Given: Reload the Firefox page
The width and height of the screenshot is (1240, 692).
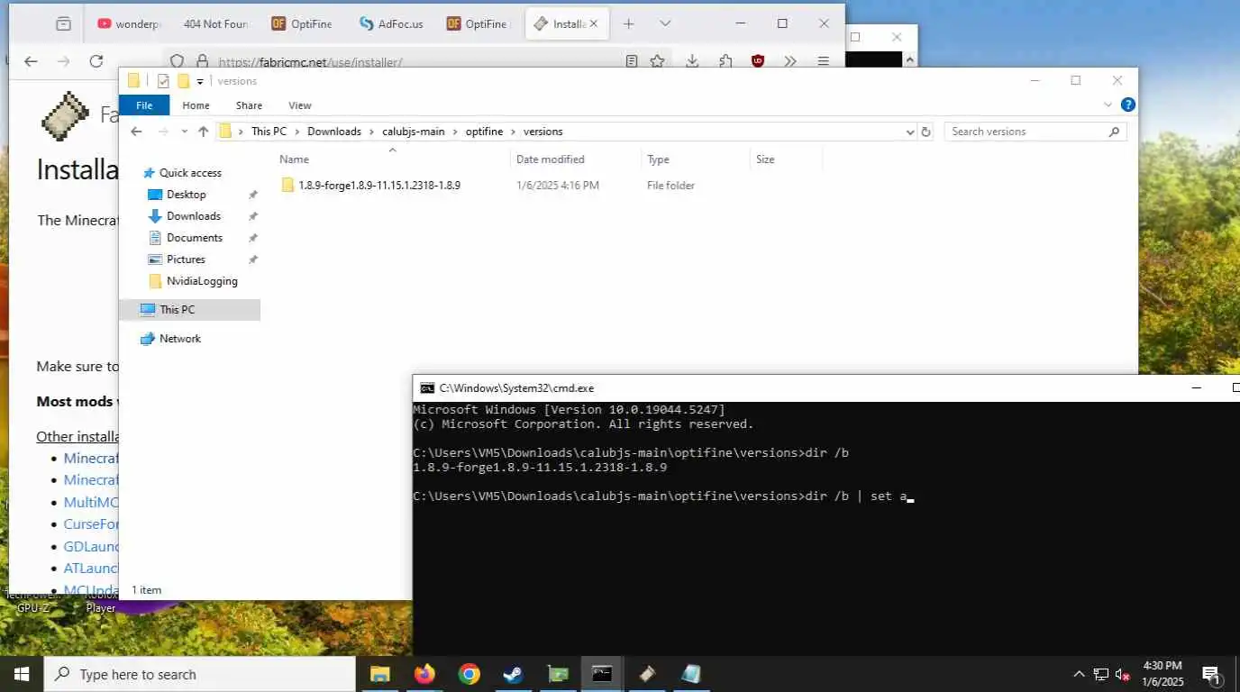Looking at the screenshot, I should tap(96, 61).
